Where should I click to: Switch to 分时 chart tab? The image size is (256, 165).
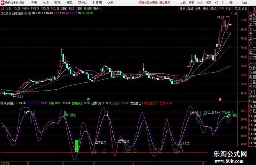point(9,8)
